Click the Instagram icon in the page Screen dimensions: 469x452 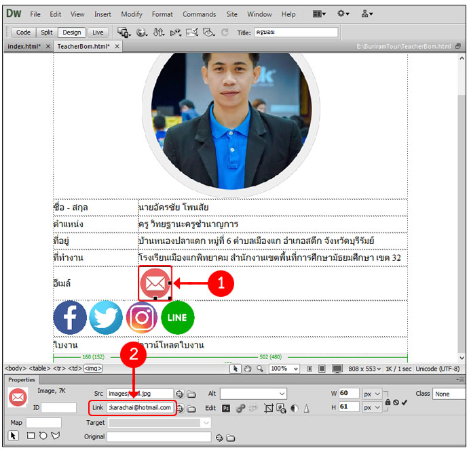142,318
